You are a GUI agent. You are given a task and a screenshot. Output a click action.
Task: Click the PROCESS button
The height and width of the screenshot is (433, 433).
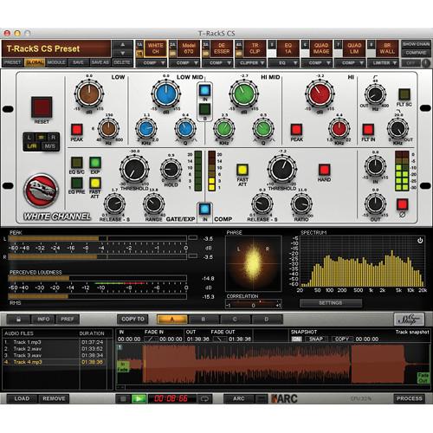coord(409,398)
